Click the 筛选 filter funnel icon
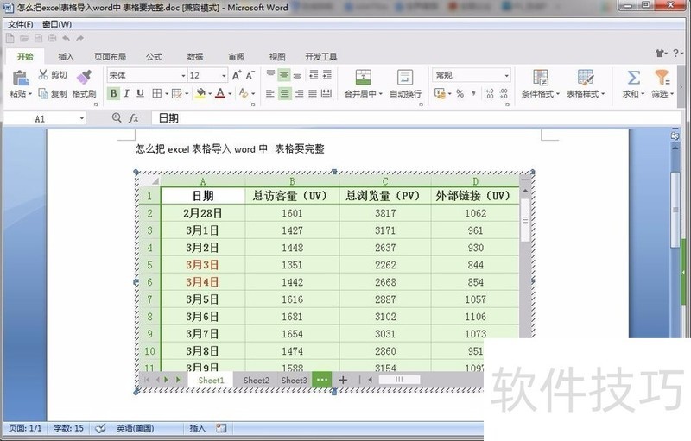This screenshot has width=691, height=441. 662,78
